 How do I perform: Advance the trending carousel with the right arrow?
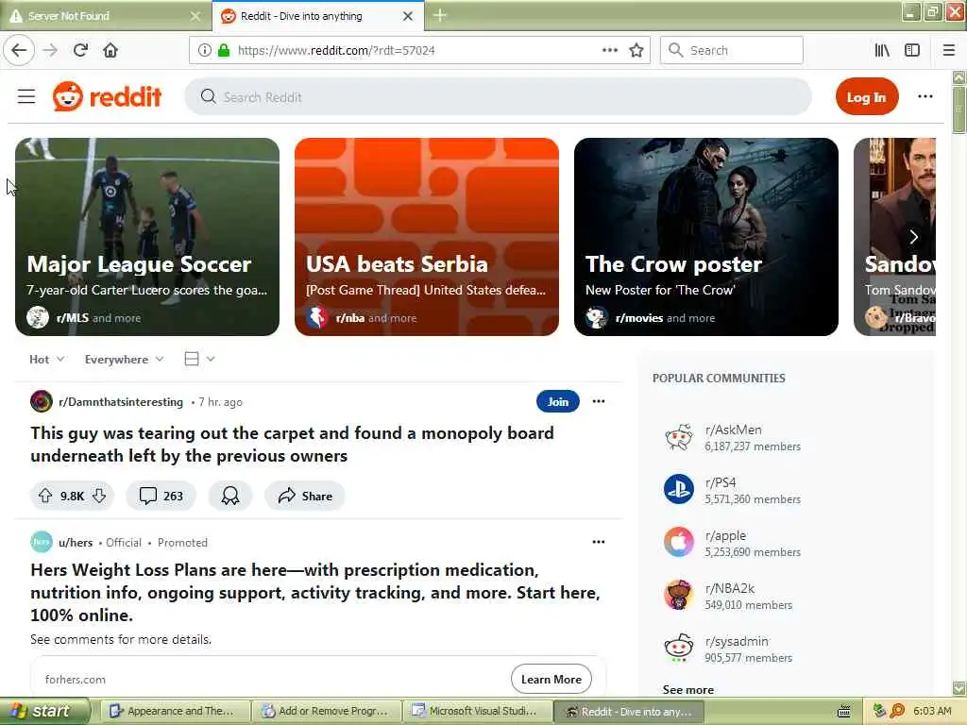pyautogui.click(x=913, y=237)
